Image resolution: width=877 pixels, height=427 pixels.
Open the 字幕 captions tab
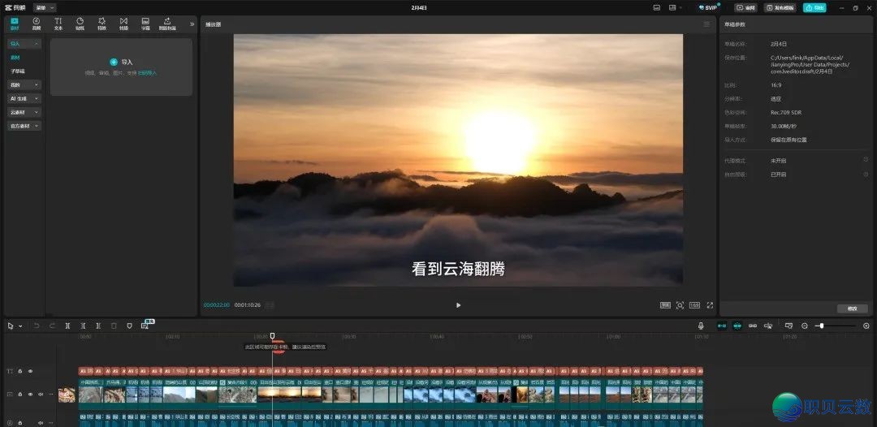pos(145,24)
